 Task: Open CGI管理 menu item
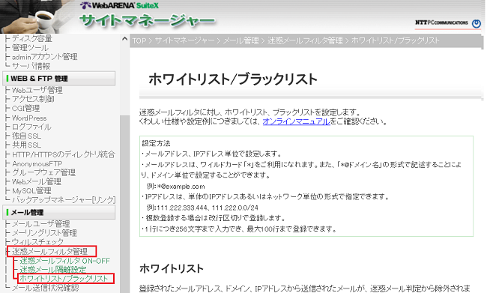click(25, 109)
